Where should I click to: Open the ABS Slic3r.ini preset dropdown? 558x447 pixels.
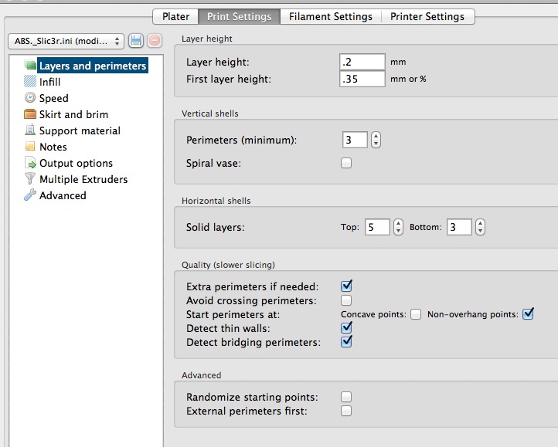coord(66,41)
